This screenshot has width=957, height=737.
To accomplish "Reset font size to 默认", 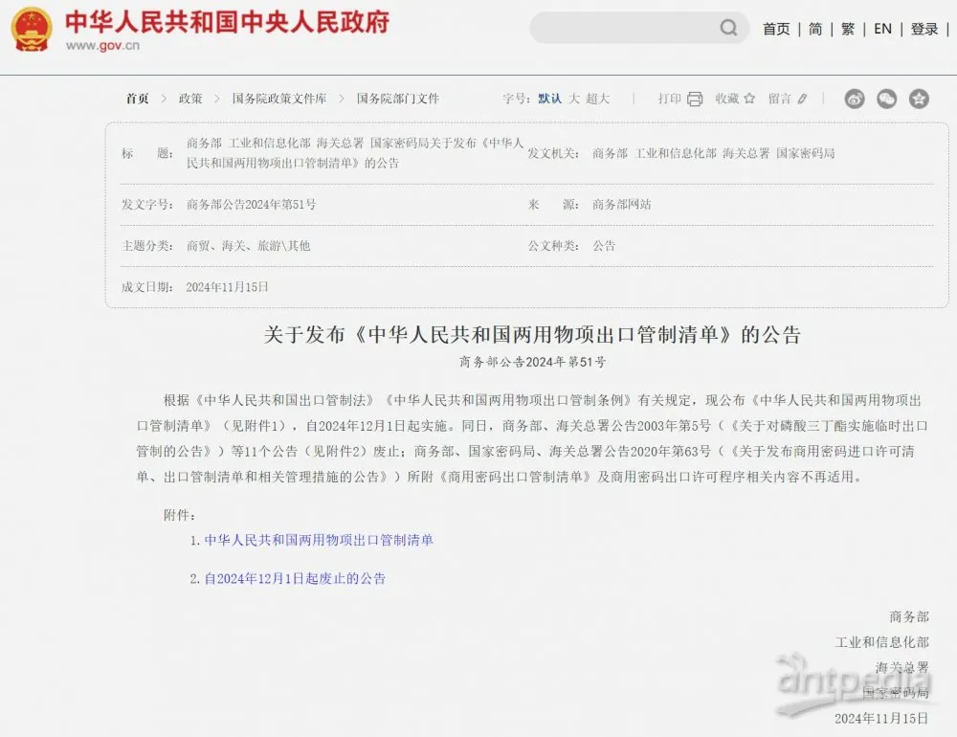I will tap(548, 99).
